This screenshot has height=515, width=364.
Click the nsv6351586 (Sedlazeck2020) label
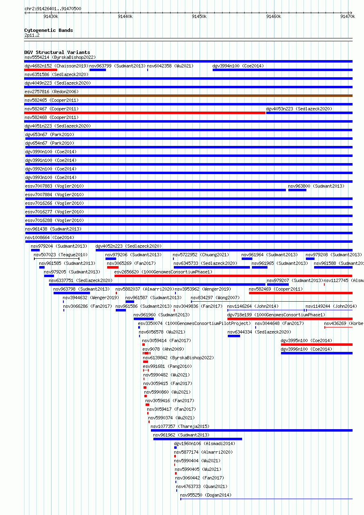coord(56,74)
